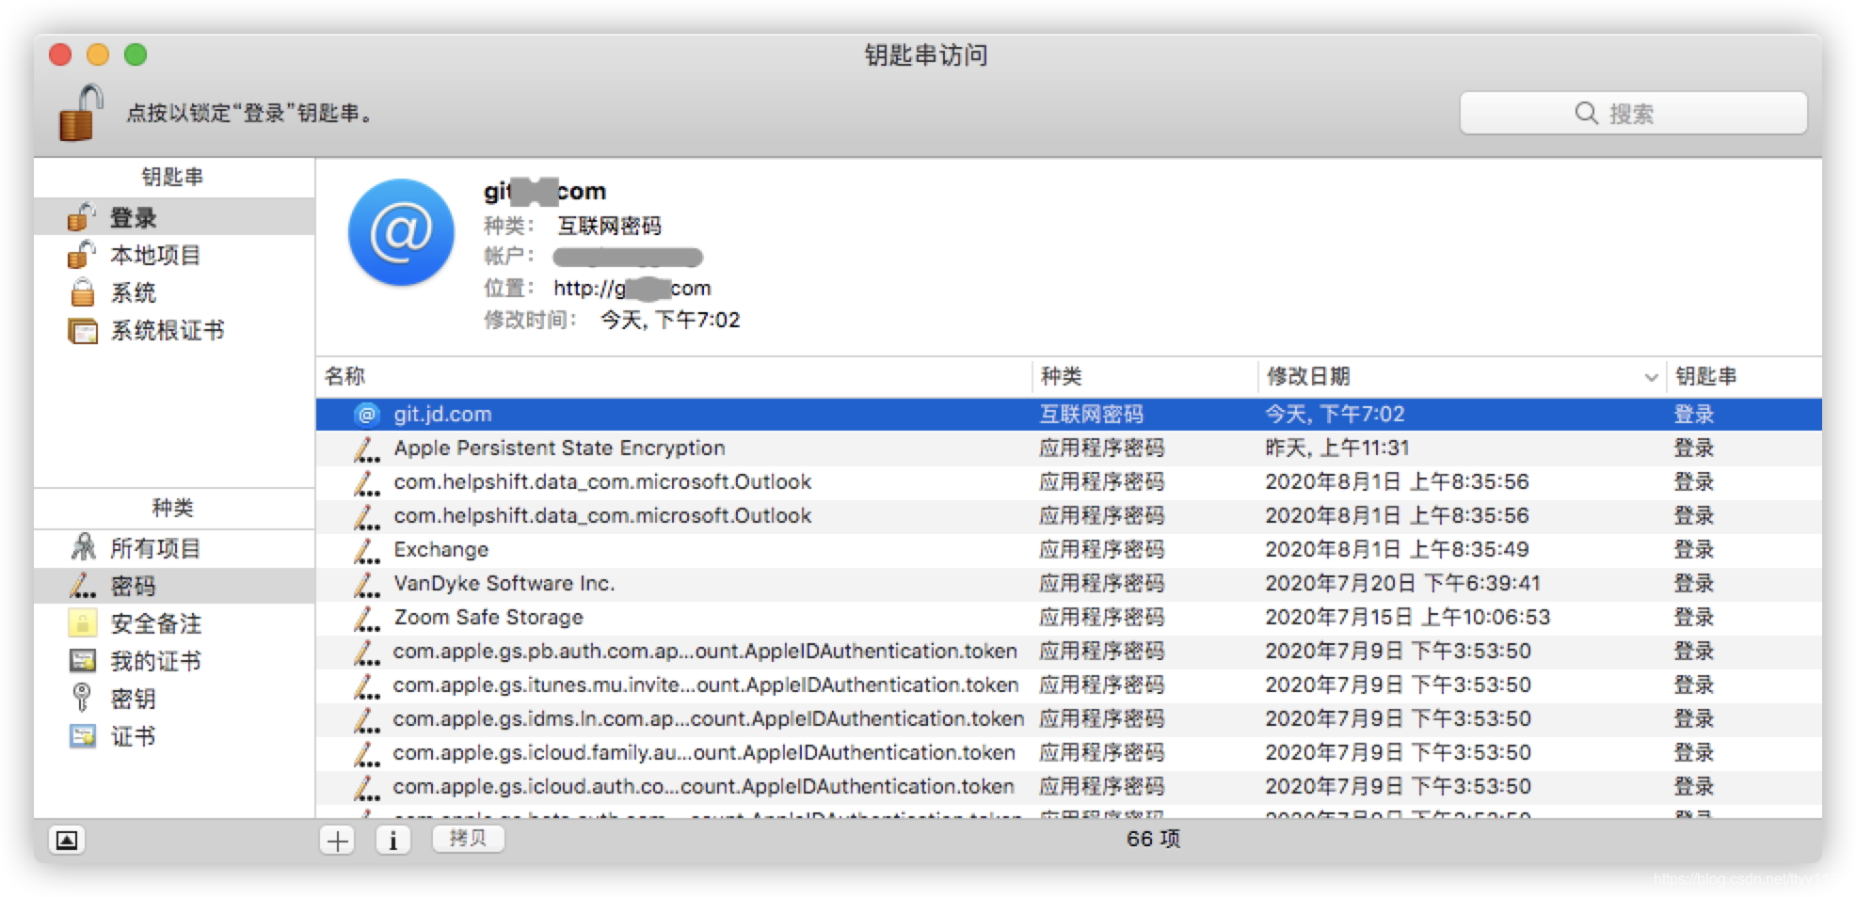The width and height of the screenshot is (1856, 897).
Task: Focus the search field
Action: click(1633, 114)
